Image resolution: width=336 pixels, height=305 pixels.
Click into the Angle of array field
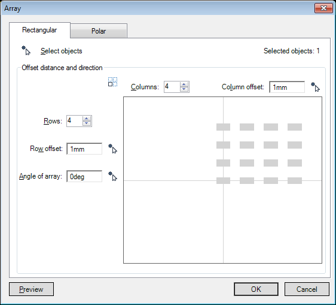84,176
